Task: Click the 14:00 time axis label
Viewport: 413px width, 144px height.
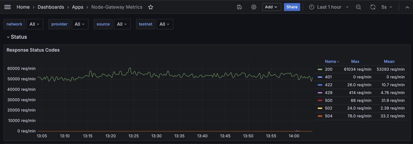Action: (294, 136)
